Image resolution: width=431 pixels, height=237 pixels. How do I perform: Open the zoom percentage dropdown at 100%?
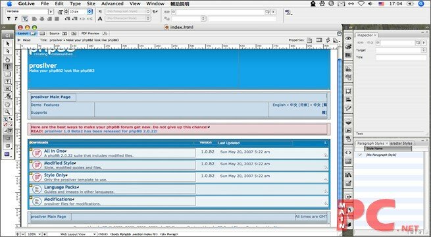(x=39, y=234)
